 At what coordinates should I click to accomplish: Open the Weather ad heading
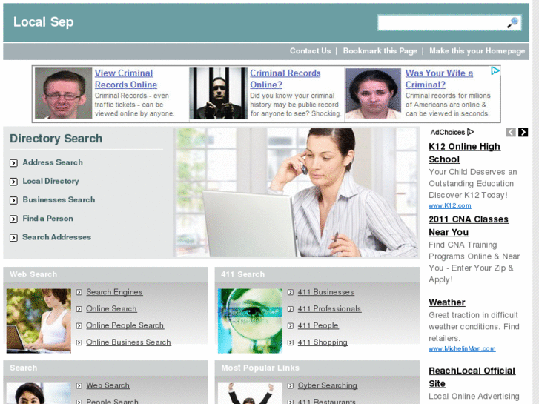click(447, 302)
